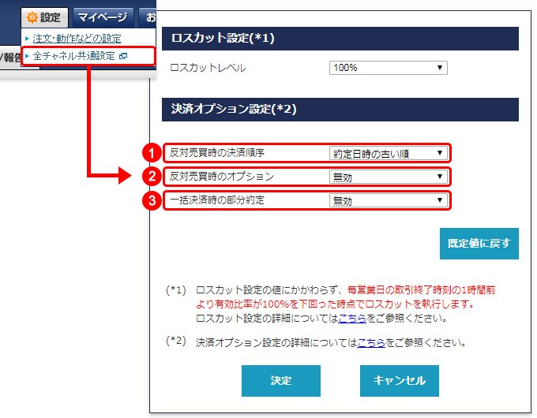
Task: Select 注文・動作などの設定 menu entry
Action: click(x=76, y=38)
